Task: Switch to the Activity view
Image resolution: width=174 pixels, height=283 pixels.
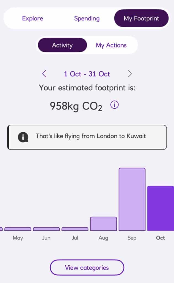Action: pos(62,45)
